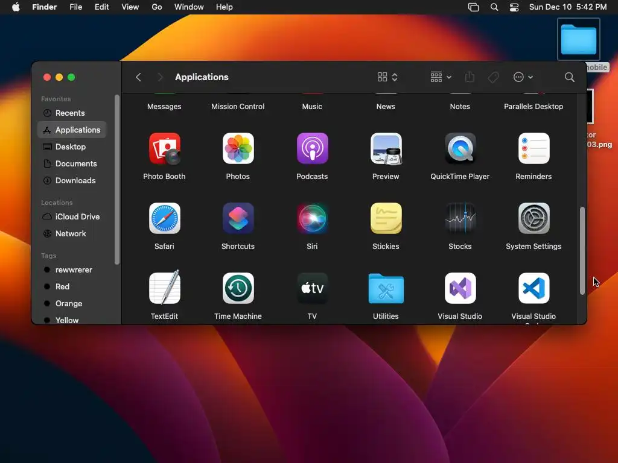Click the Finder window search icon

point(569,77)
